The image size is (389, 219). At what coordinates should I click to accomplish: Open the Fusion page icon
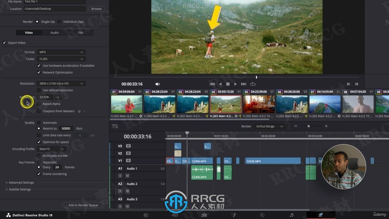click(x=233, y=215)
